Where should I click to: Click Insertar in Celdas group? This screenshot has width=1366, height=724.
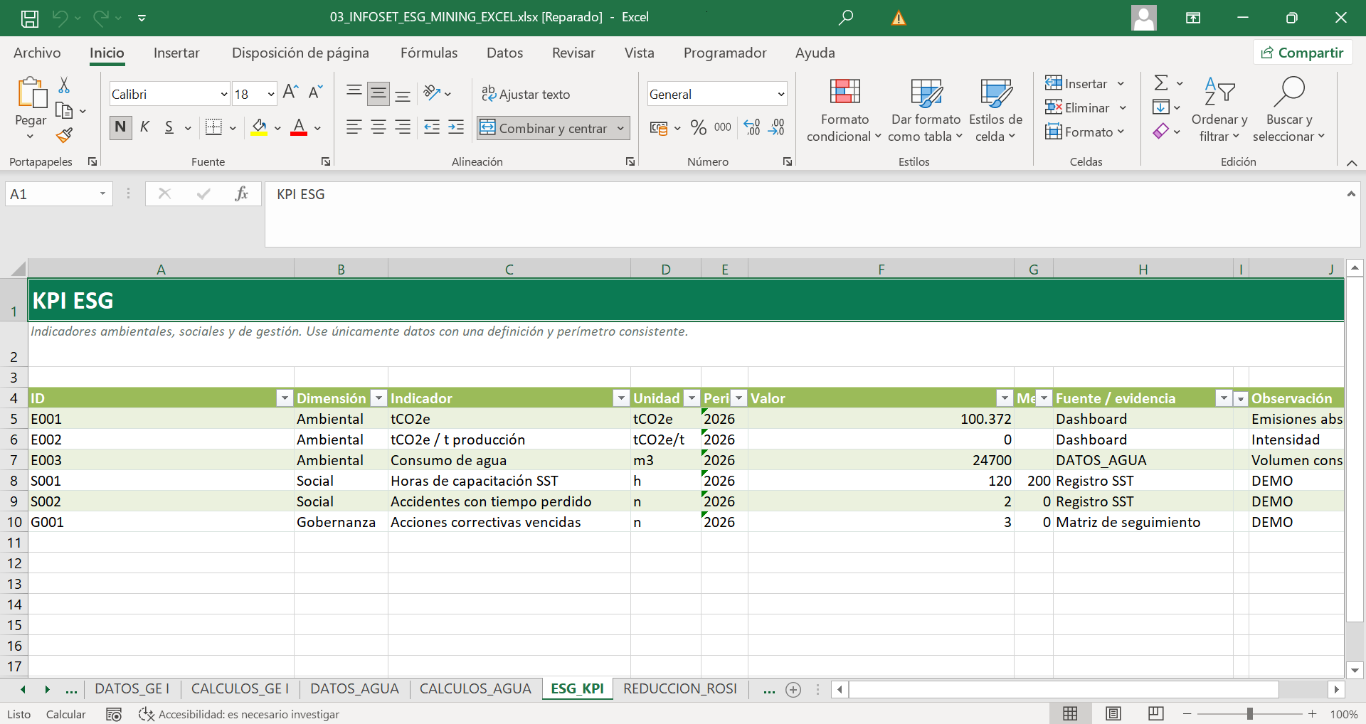pos(1077,83)
